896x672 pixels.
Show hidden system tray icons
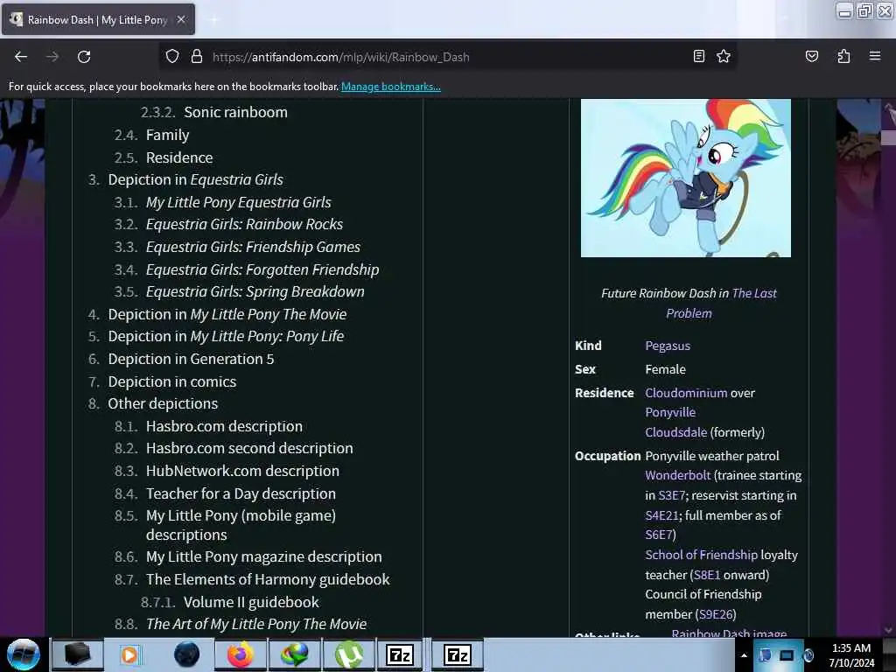point(744,655)
